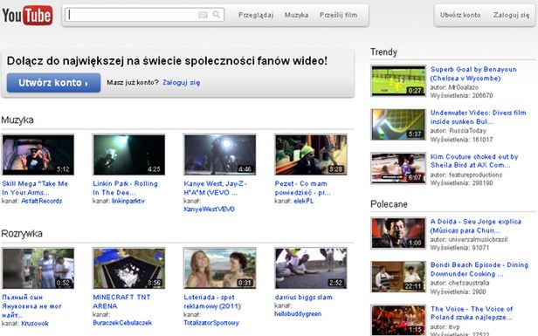Screen dimensions: 538x336
Task: Open the Skill Mega video thumbnail
Action: [38, 154]
